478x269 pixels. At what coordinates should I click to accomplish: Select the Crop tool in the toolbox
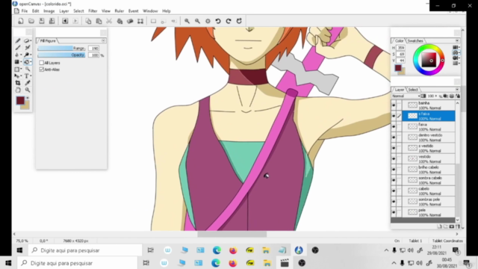(18, 83)
